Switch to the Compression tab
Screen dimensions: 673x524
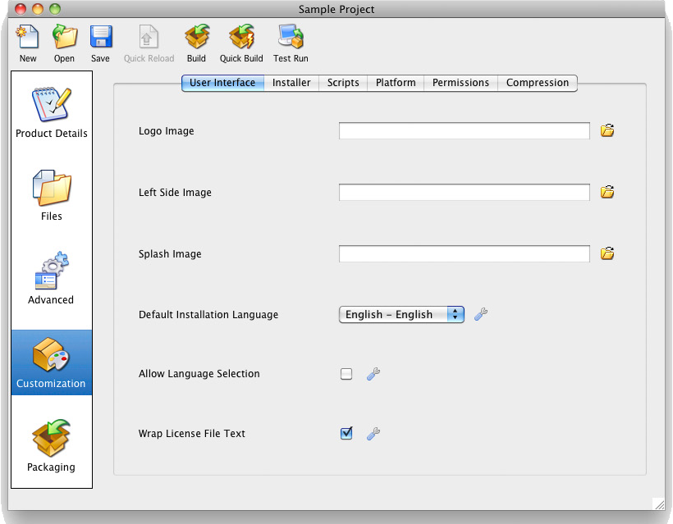(538, 83)
